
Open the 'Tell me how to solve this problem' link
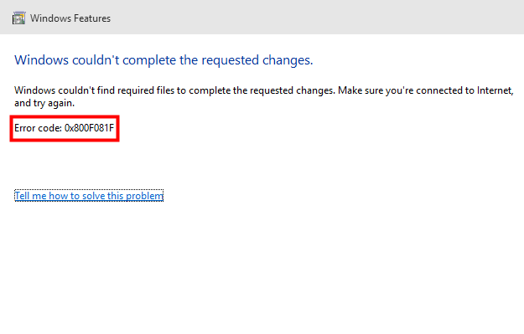click(x=89, y=196)
